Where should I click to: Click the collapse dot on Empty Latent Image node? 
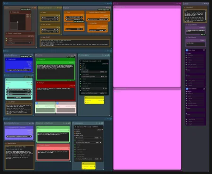7,33
